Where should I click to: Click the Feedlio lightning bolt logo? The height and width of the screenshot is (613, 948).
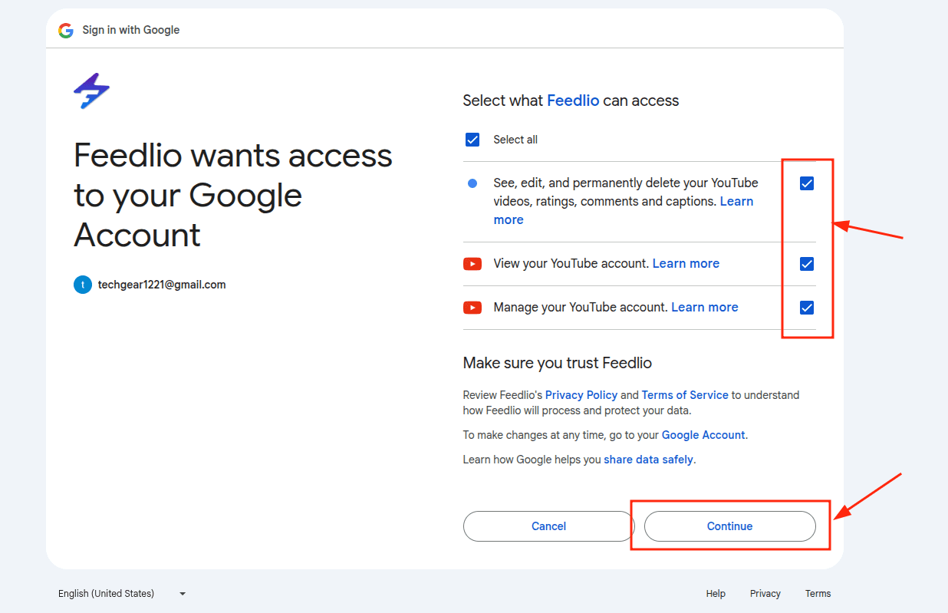pyautogui.click(x=91, y=91)
